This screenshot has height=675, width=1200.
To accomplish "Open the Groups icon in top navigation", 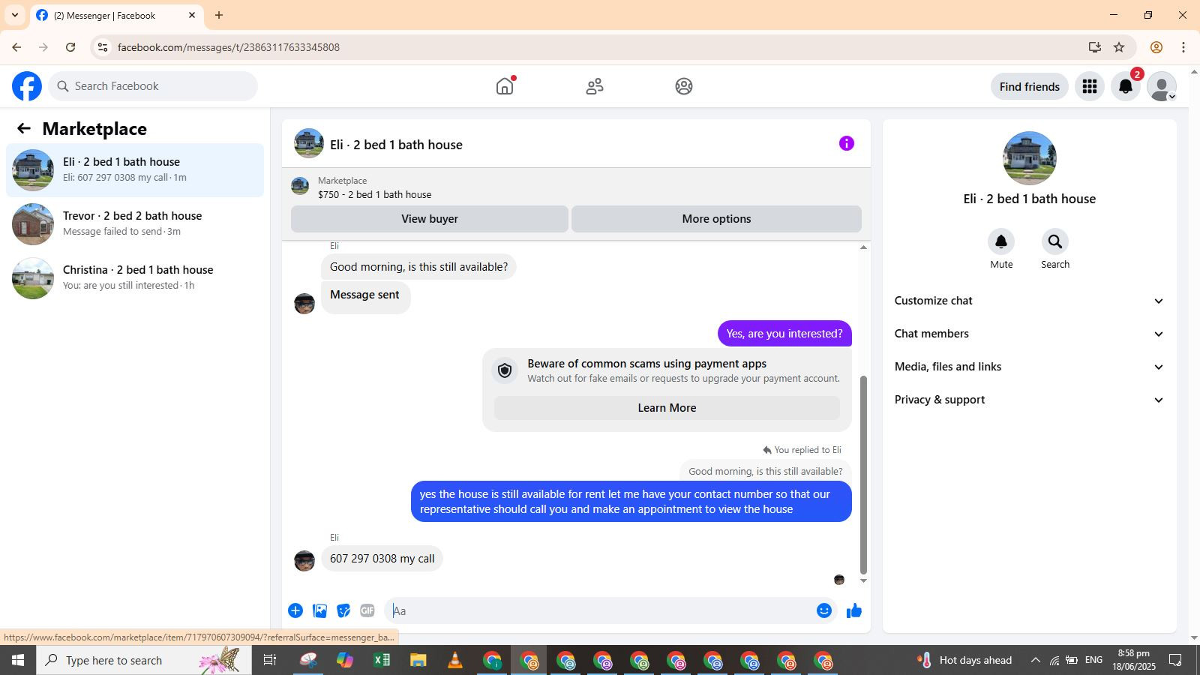I will point(684,86).
